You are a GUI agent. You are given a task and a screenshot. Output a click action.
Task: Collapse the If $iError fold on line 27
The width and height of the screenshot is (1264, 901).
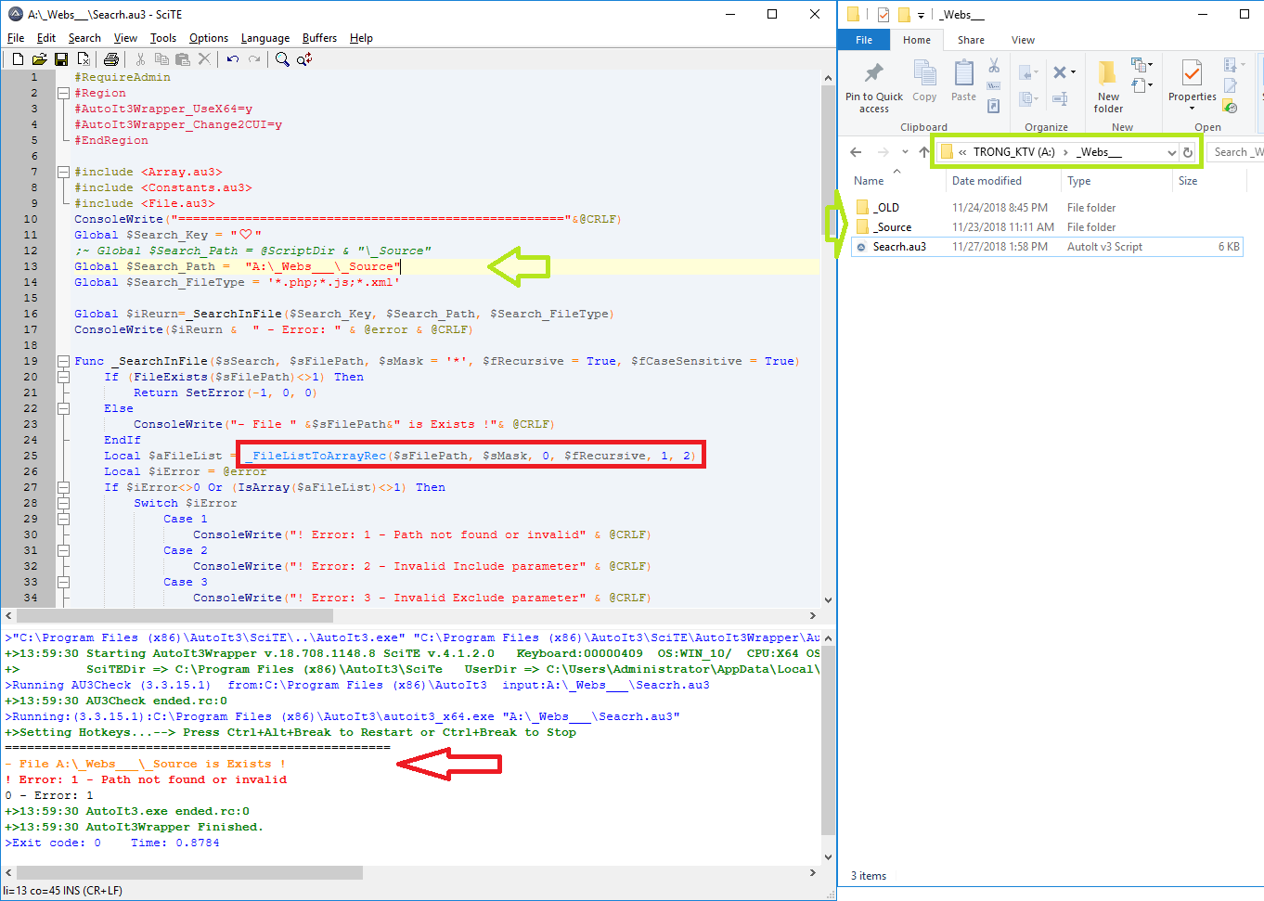tap(63, 487)
